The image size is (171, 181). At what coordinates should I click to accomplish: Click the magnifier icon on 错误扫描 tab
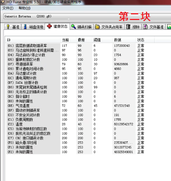click(73, 26)
